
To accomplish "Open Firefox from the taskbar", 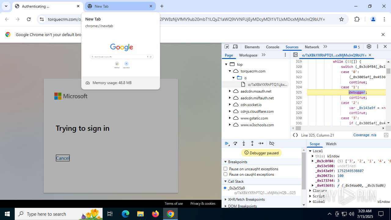I will pos(155,214).
